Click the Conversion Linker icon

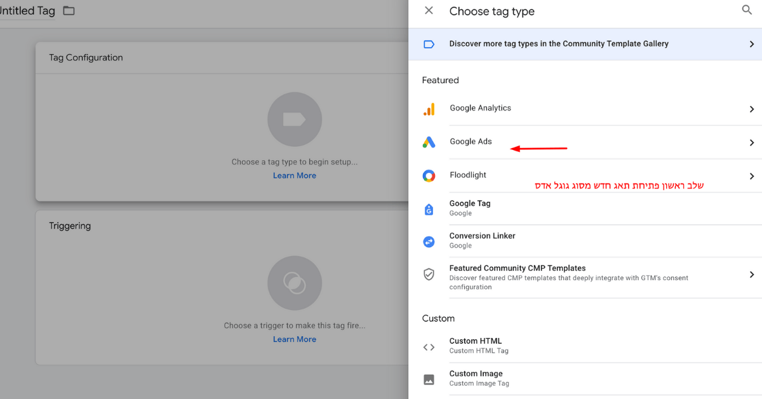[x=429, y=241]
